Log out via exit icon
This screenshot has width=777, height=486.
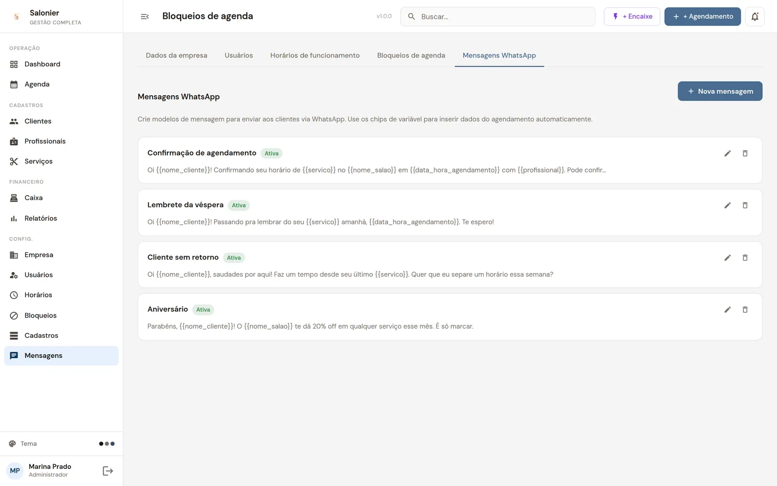click(108, 471)
